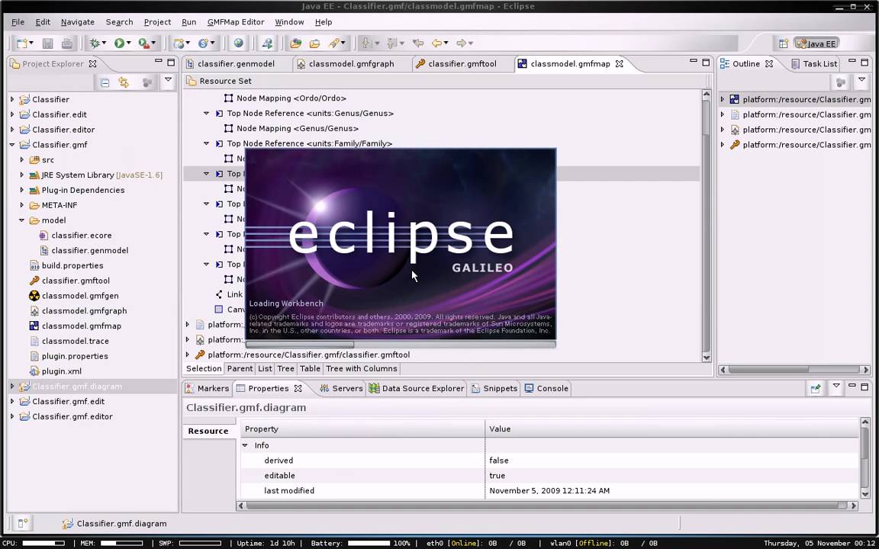Toggle Pin to Selection in Properties view
Image resolution: width=879 pixels, height=549 pixels.
coord(816,388)
